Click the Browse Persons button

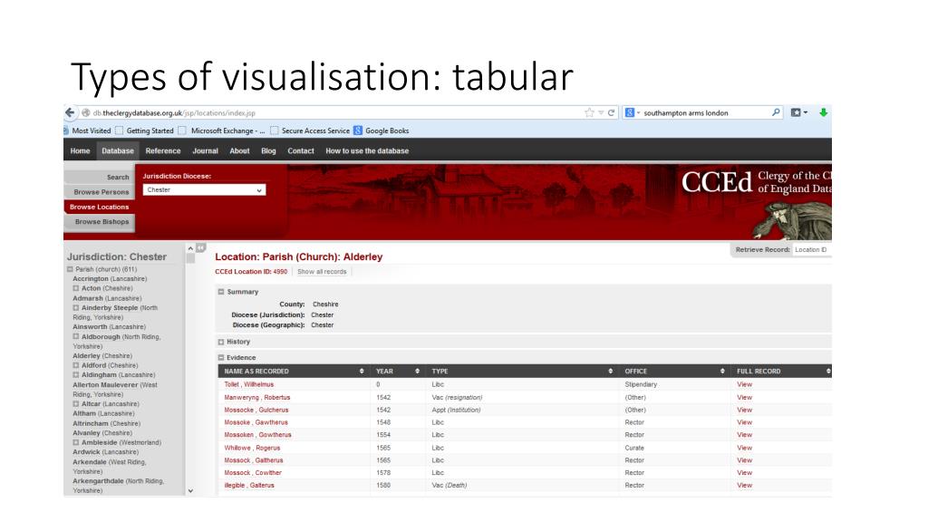(x=100, y=192)
